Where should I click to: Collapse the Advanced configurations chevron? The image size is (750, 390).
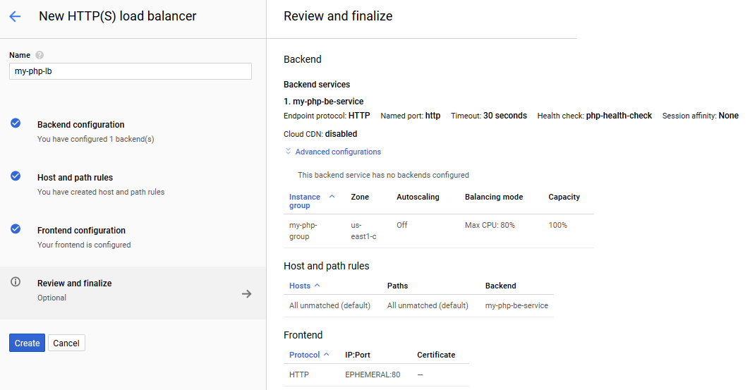288,151
